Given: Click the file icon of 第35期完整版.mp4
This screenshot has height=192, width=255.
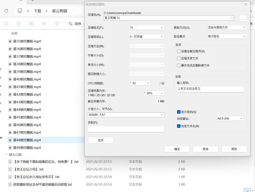Looking at the screenshot, I should [x=10, y=41].
